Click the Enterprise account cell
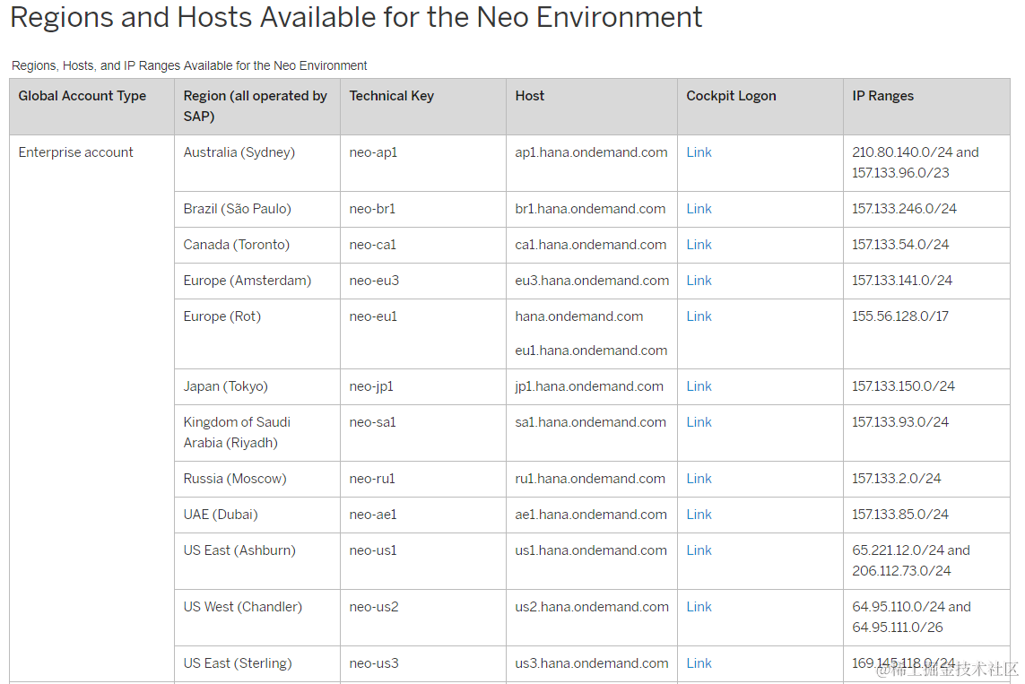Viewport: 1025px width, 684px height. [76, 152]
